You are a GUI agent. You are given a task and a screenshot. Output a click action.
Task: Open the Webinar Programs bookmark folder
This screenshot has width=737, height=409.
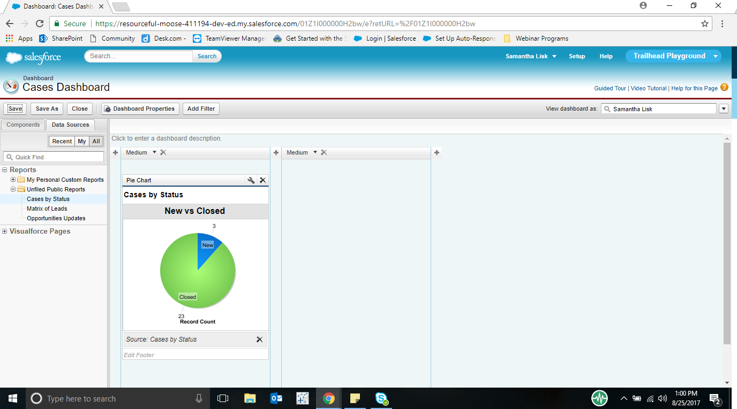(x=536, y=38)
